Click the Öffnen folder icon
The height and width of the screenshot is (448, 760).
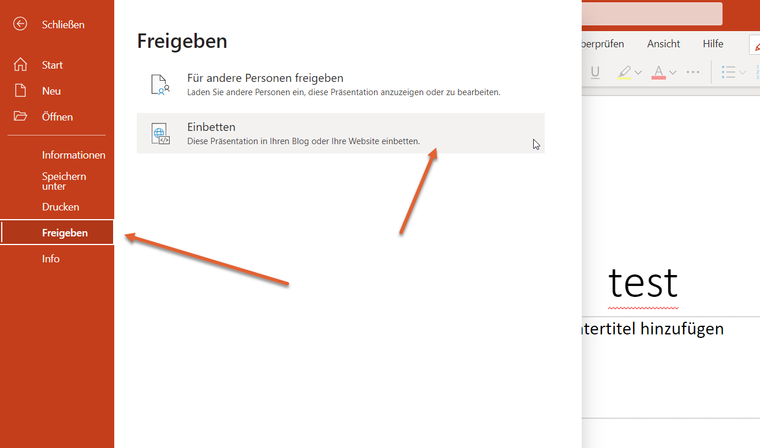pos(20,116)
